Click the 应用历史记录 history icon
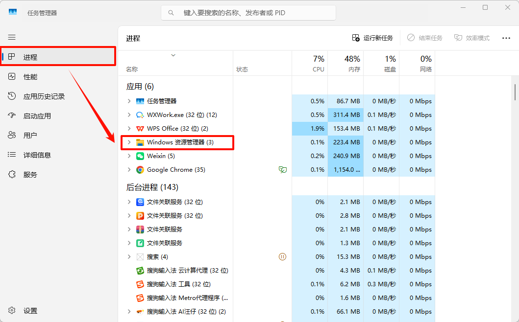 (12, 96)
